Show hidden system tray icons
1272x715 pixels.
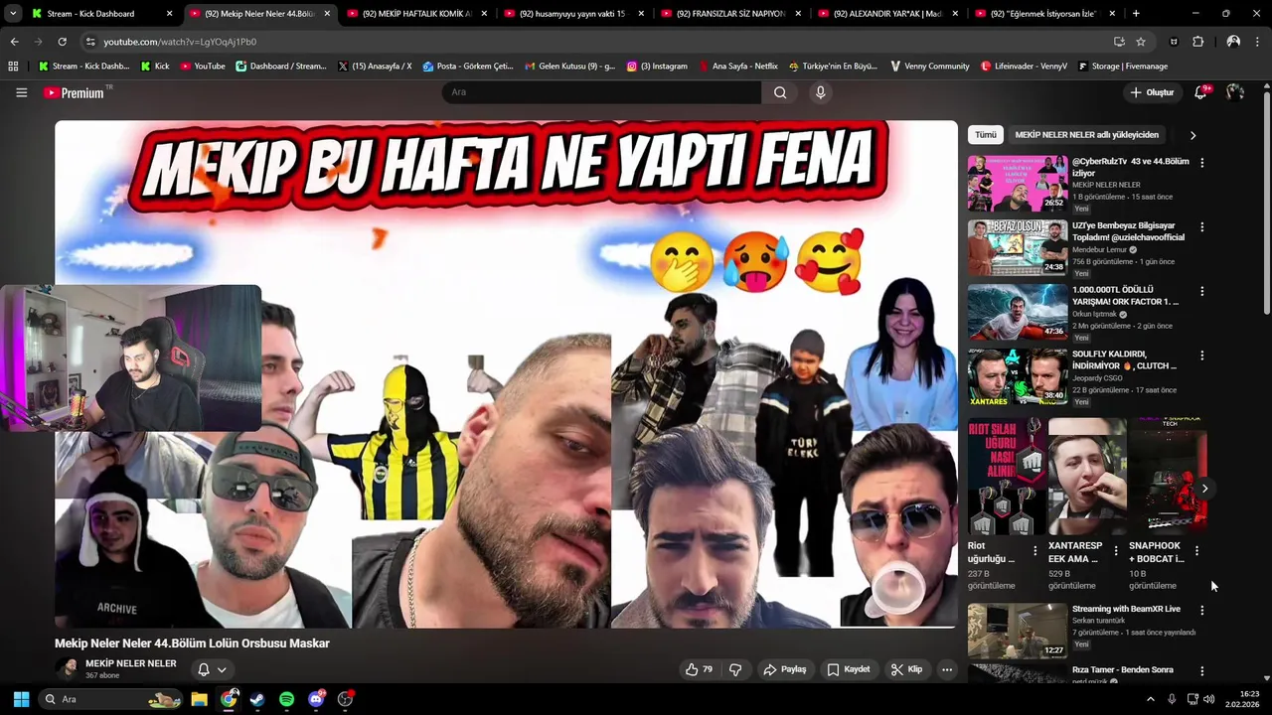point(1151,699)
